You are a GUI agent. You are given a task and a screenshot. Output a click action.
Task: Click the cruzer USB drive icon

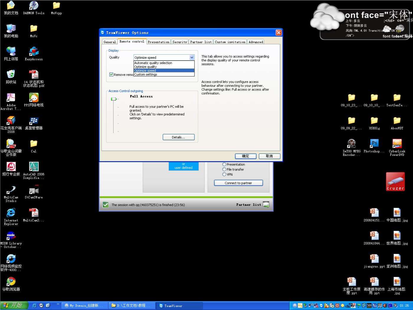395,182
